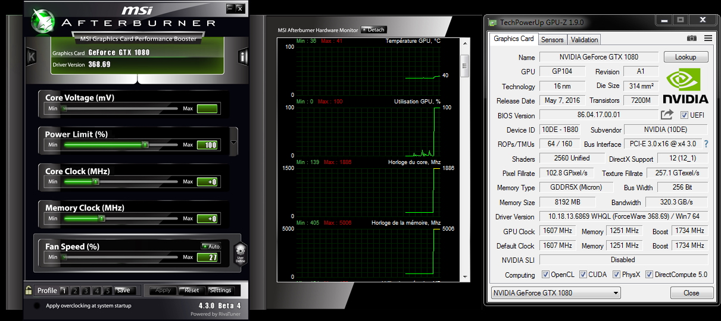
Task: Click the 8192 MB memory size field
Action: [566, 202]
